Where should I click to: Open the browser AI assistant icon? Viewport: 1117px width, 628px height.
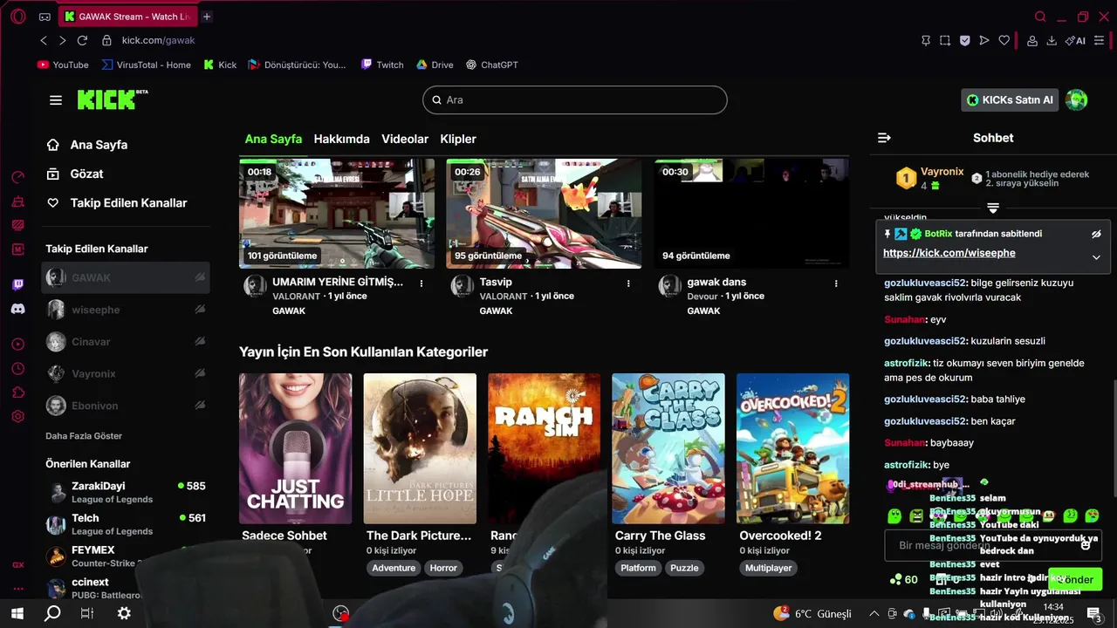(1075, 40)
